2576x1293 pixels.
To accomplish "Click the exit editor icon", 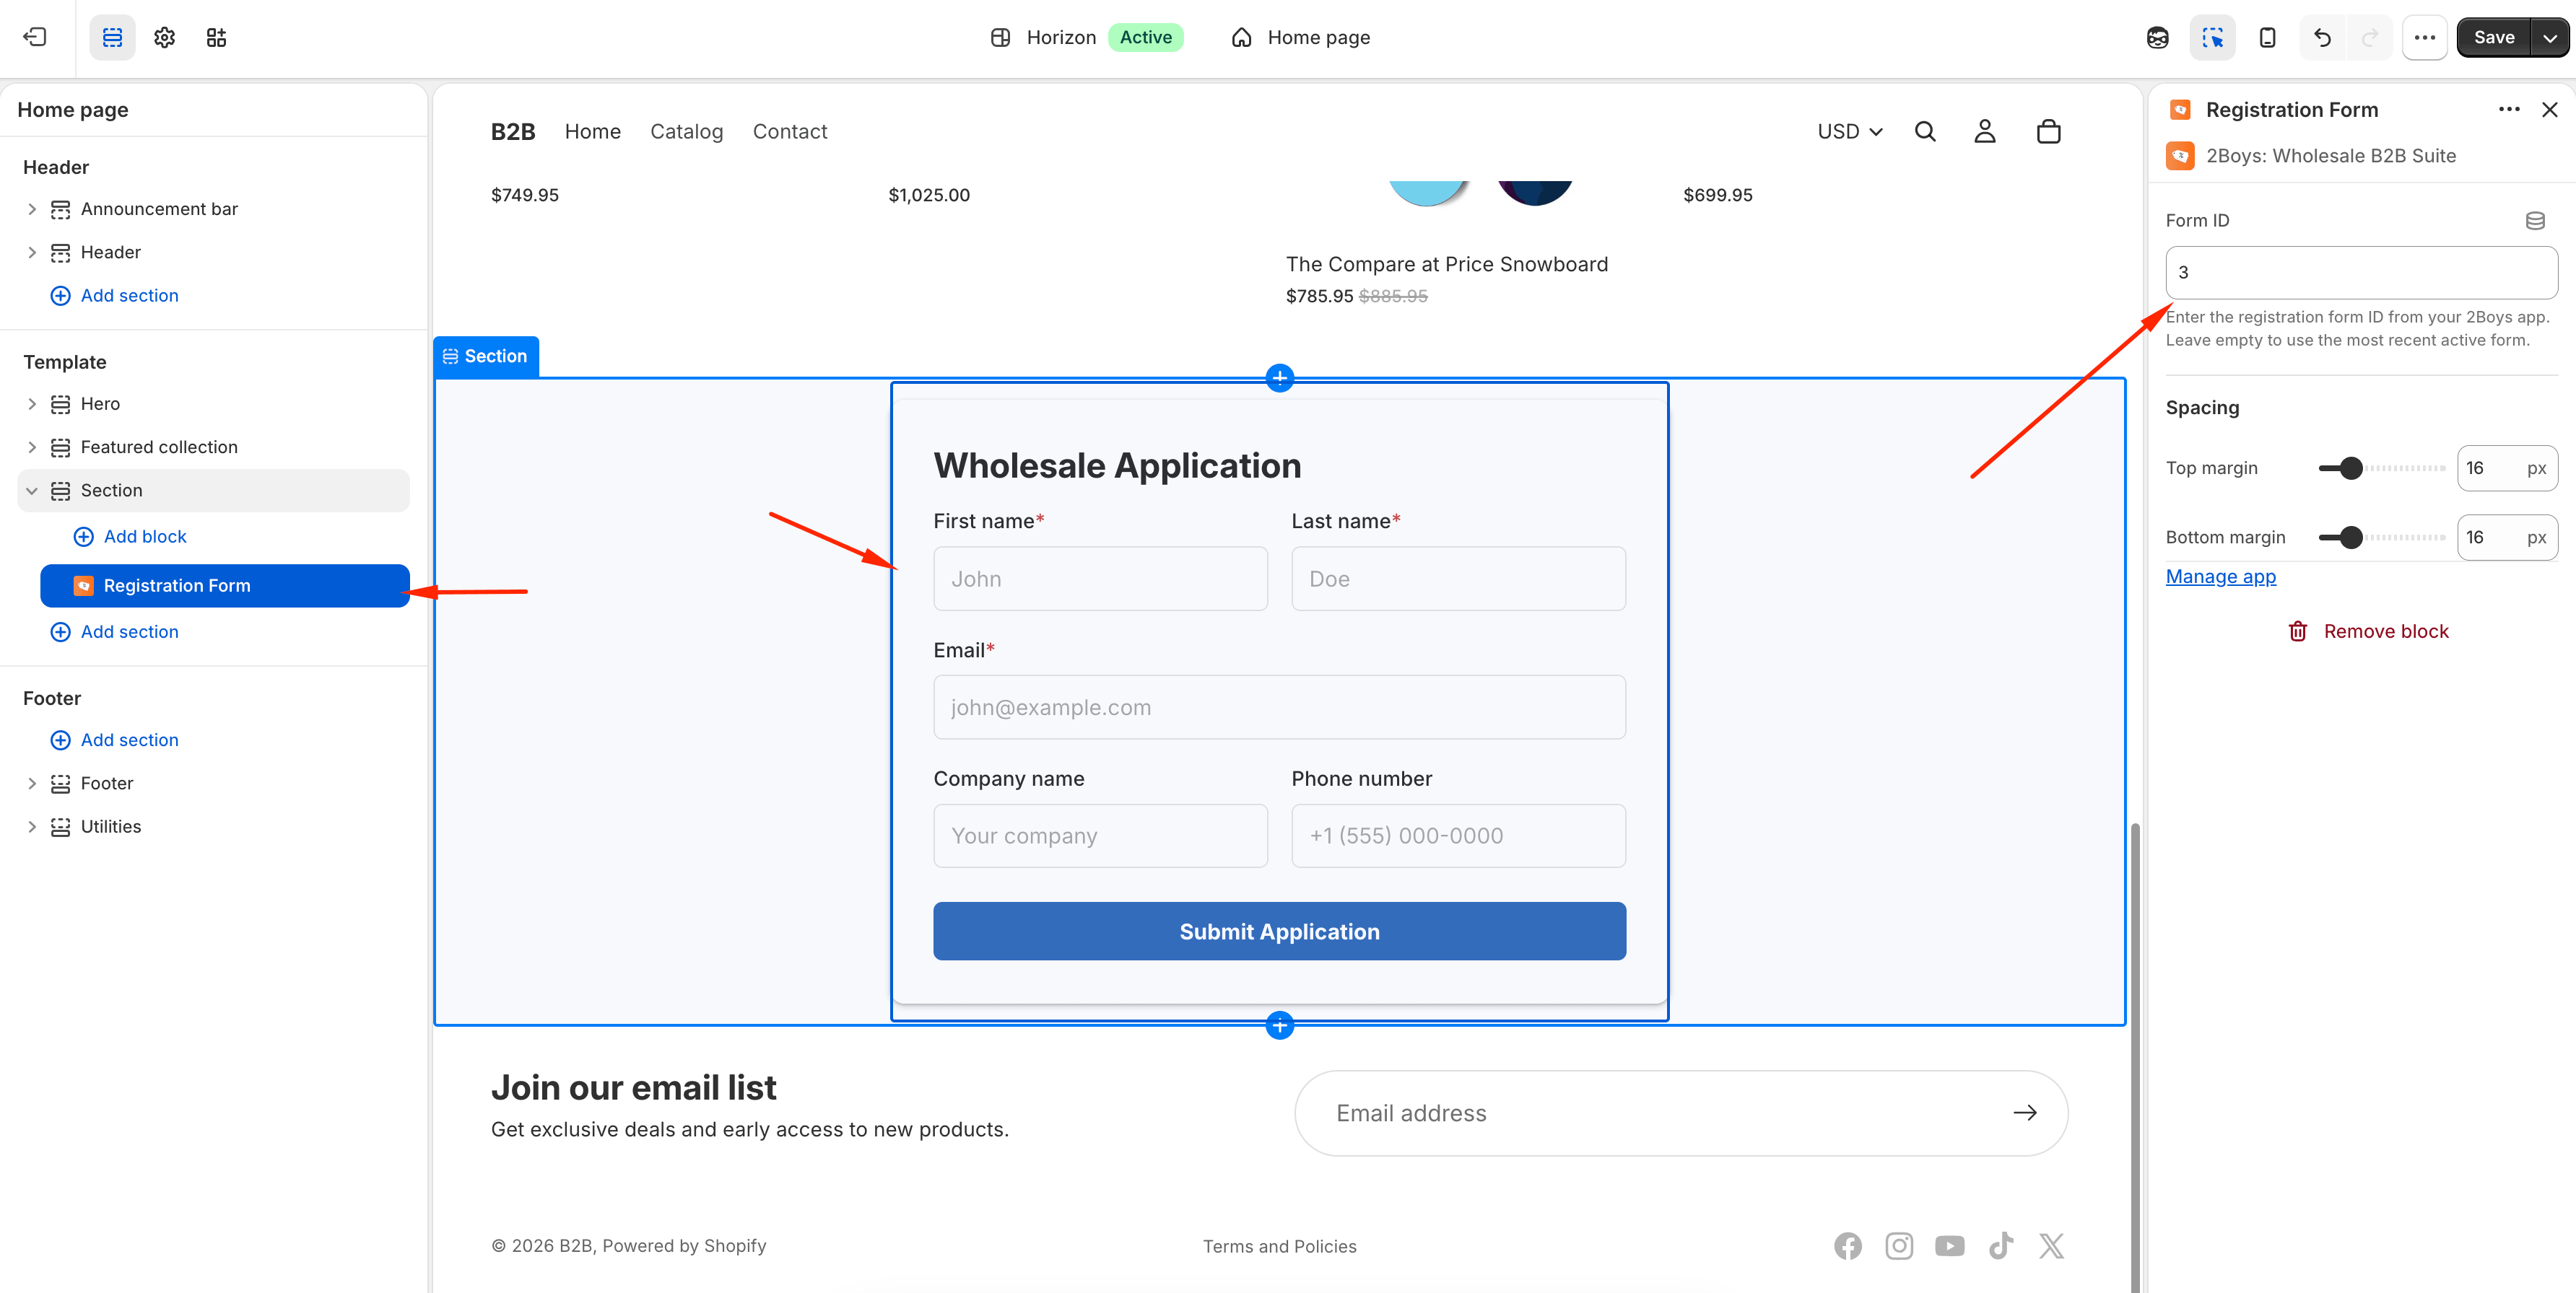I will click(x=36, y=37).
